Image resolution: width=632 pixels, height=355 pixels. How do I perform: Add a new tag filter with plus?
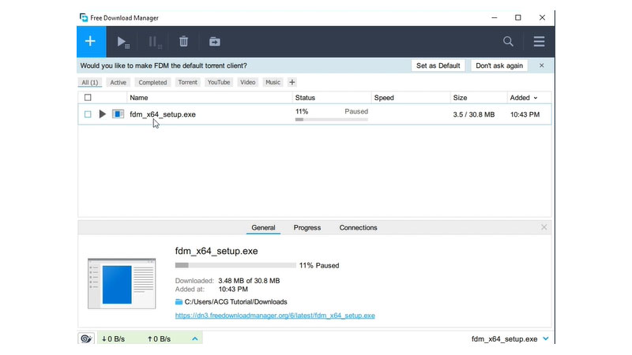[292, 83]
